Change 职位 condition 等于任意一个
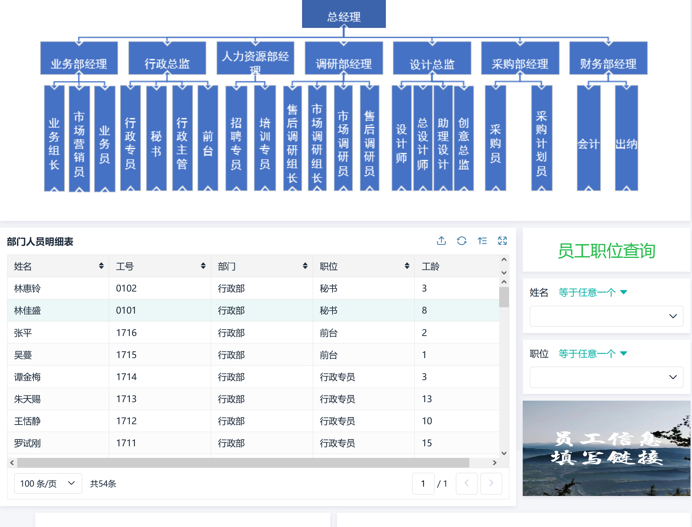 pyautogui.click(x=592, y=354)
